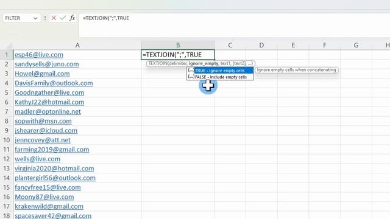Click the Moony87@live.com email link

pyautogui.click(x=44, y=197)
